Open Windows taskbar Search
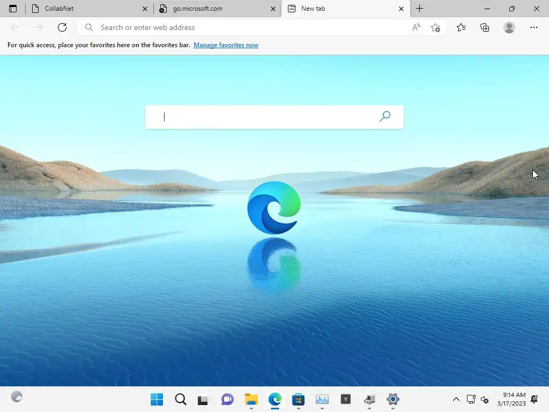This screenshot has width=549, height=412. [x=181, y=399]
